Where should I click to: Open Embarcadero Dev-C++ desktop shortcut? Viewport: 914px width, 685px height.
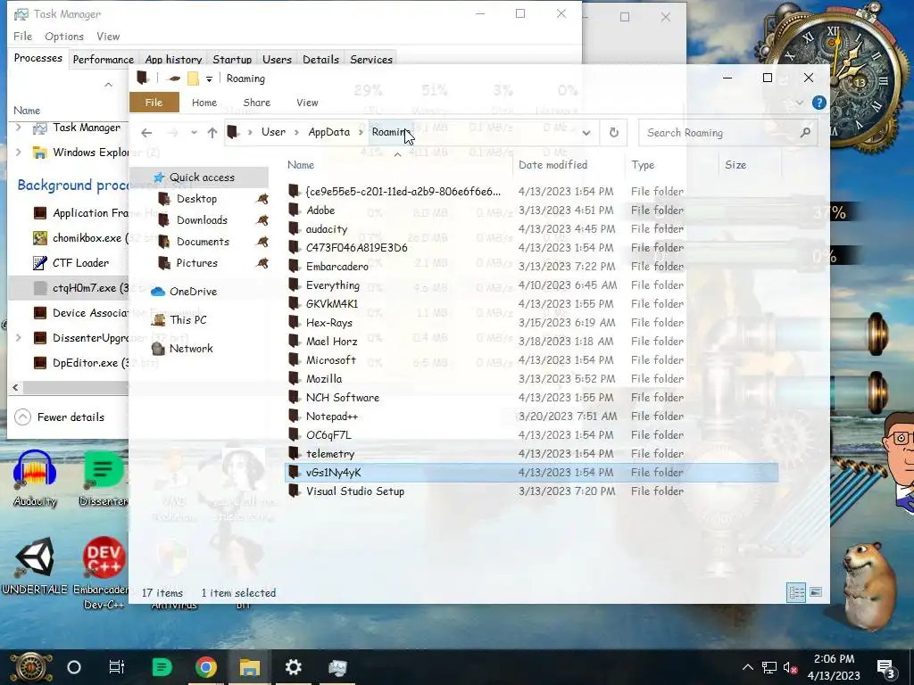click(104, 573)
